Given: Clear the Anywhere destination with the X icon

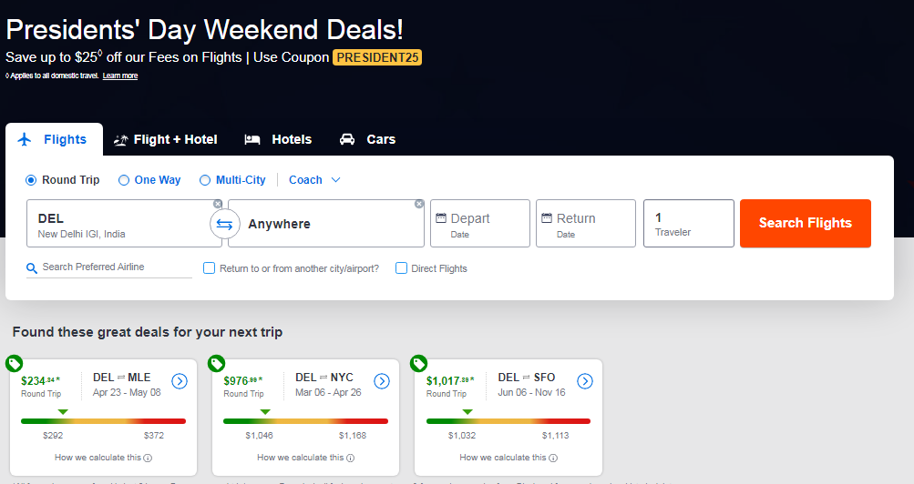Looking at the screenshot, I should (419, 204).
